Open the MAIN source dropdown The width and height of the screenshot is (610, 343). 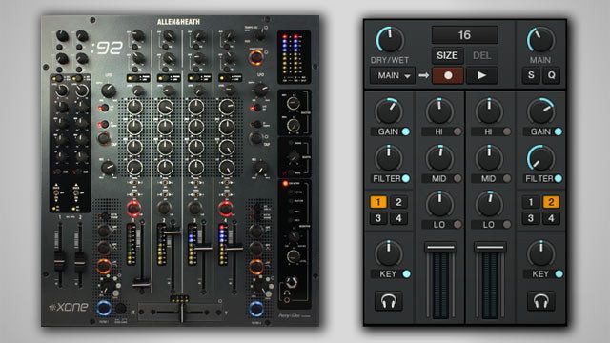coord(393,75)
